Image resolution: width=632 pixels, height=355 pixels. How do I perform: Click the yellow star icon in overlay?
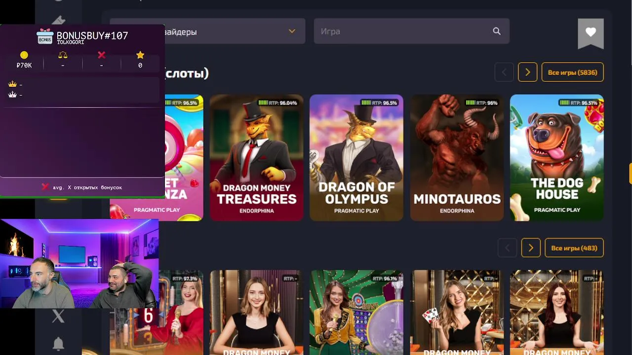pos(140,55)
